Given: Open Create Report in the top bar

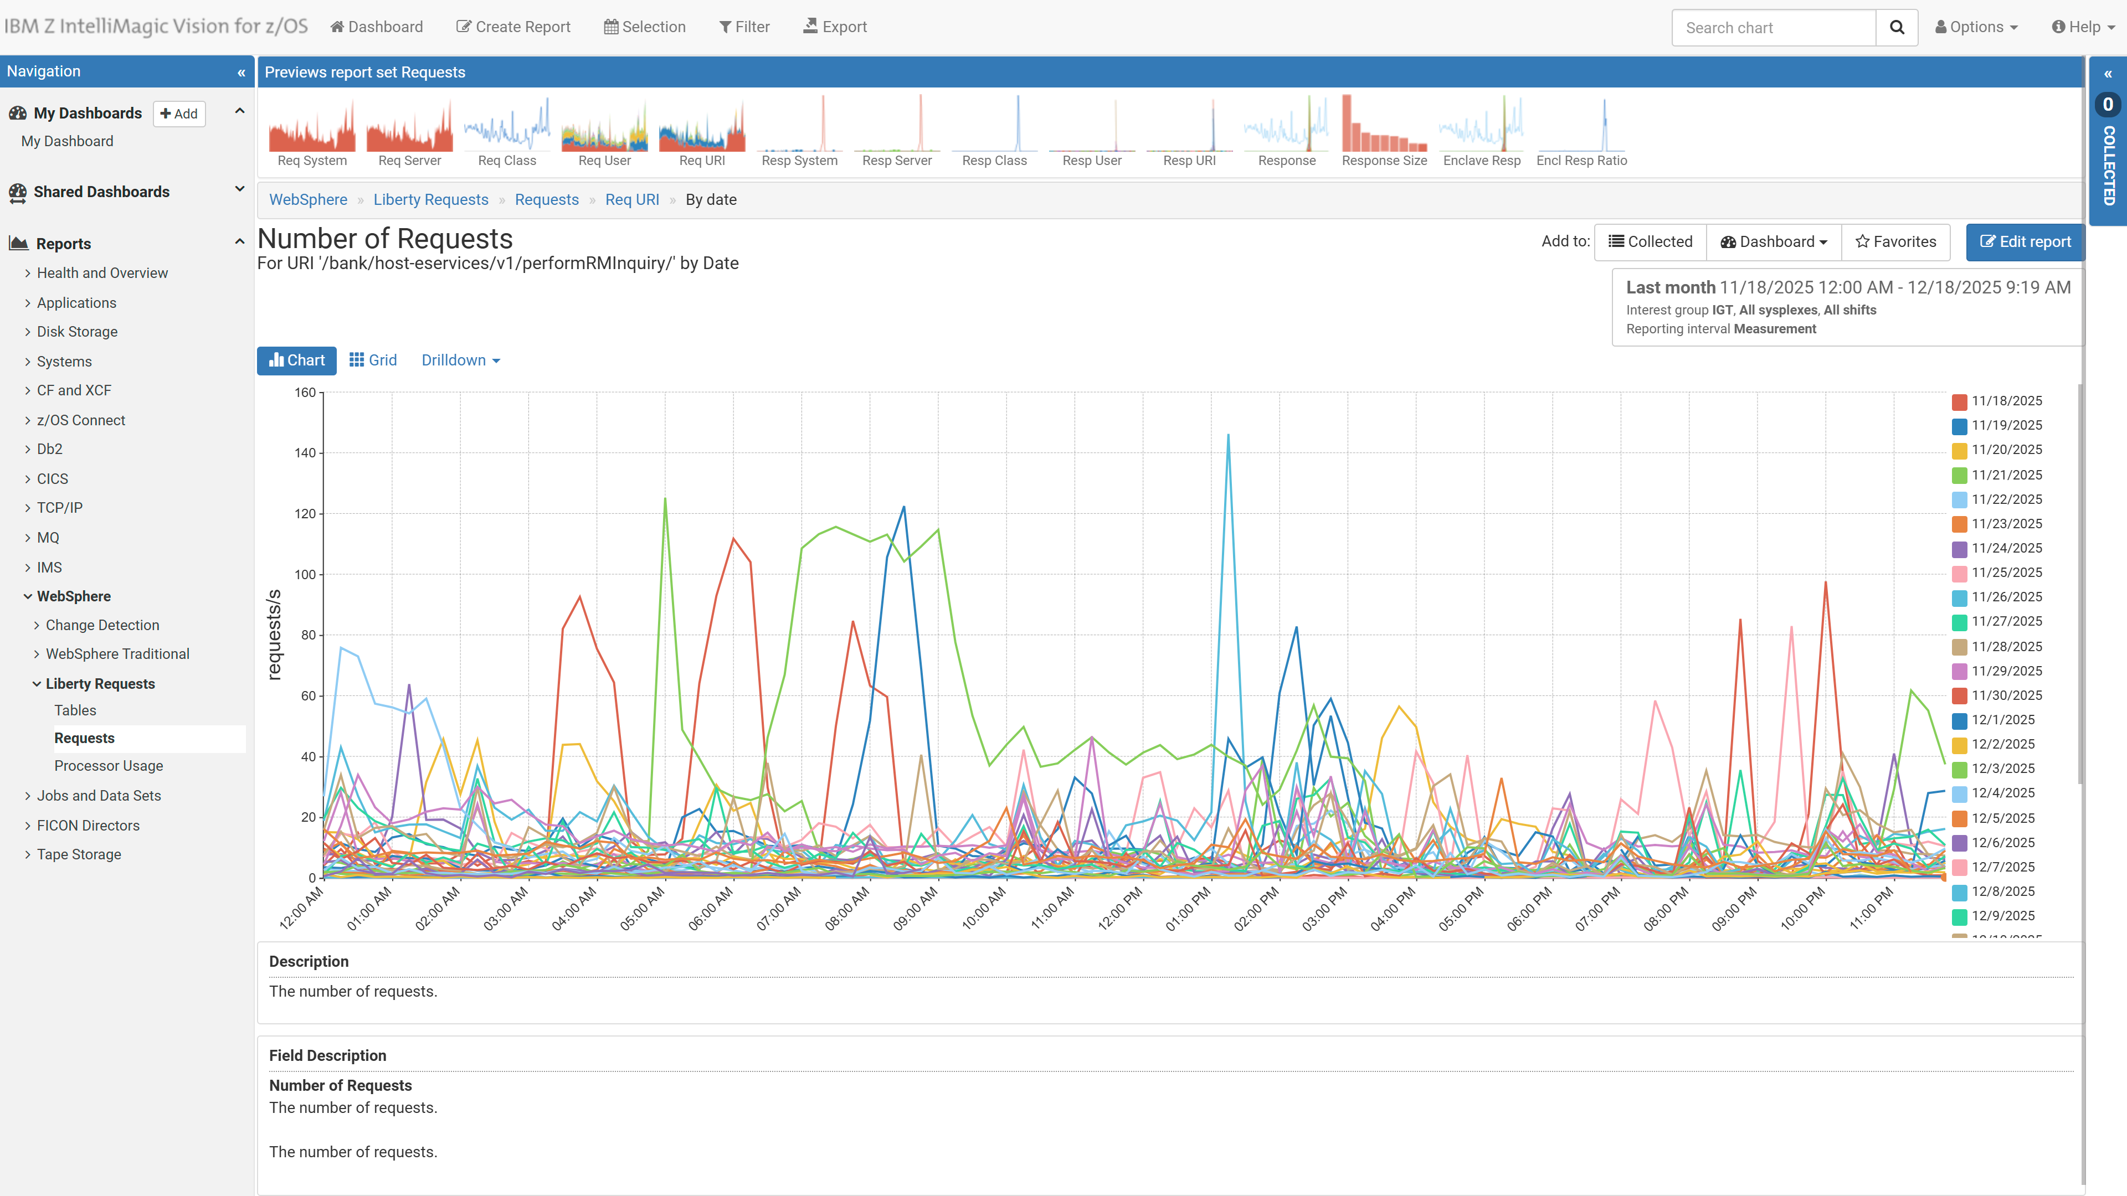Looking at the screenshot, I should point(513,27).
